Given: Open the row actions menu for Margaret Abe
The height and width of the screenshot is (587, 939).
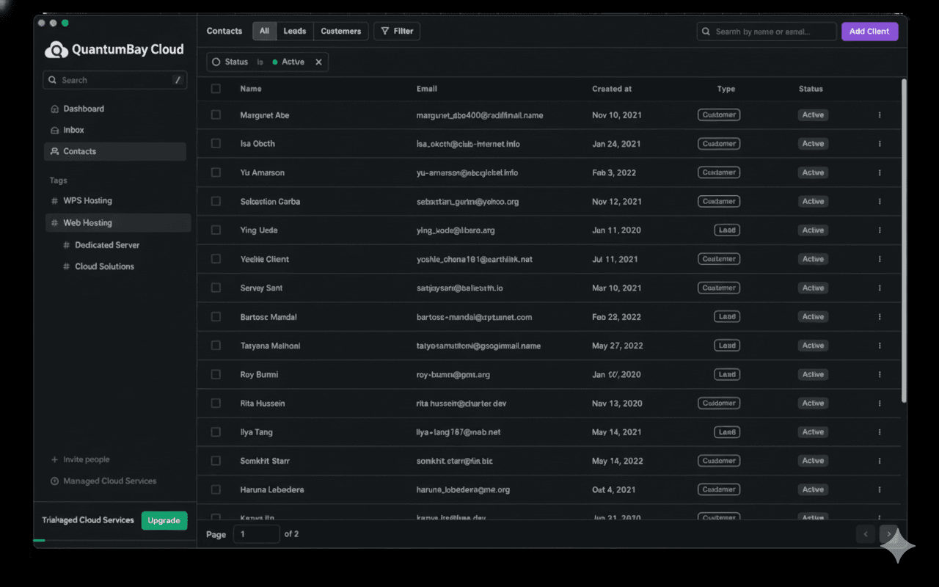Looking at the screenshot, I should tap(880, 114).
